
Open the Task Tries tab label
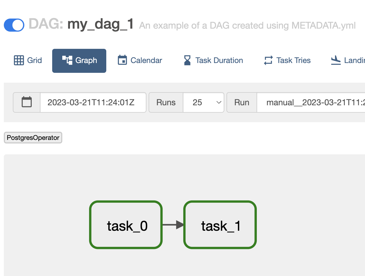pos(293,60)
